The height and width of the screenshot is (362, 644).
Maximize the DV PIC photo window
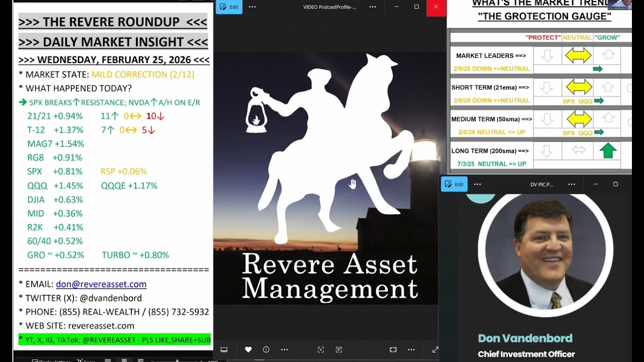[615, 185]
